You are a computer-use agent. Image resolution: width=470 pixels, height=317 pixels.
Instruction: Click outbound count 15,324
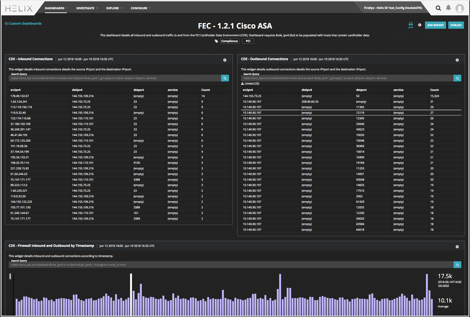pos(435,96)
